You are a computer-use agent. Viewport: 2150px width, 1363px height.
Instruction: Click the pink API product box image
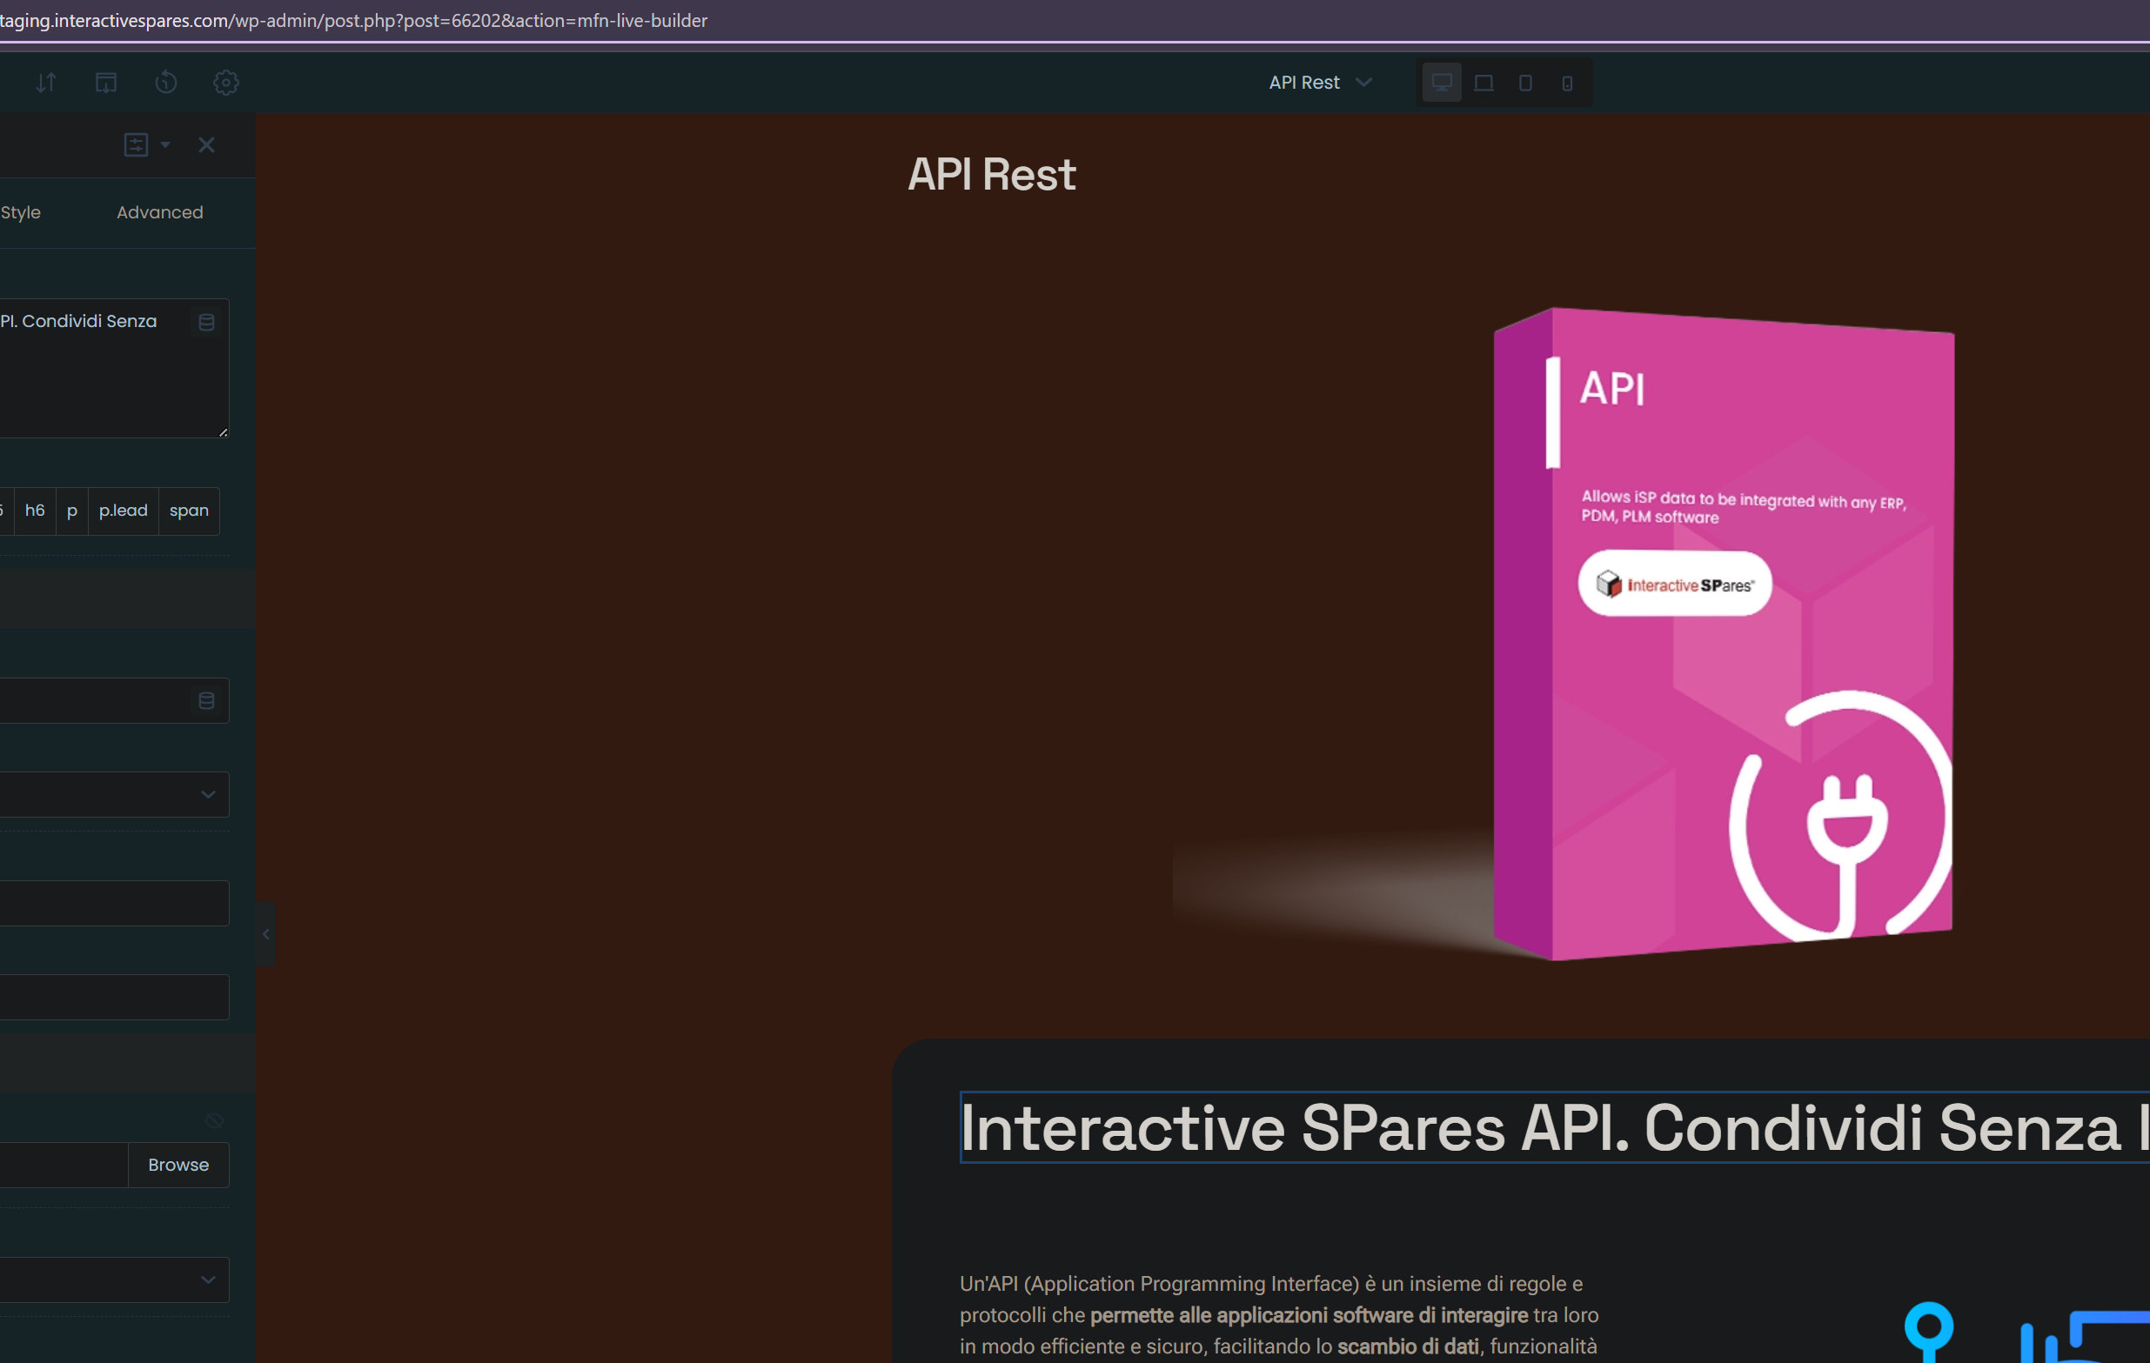click(1723, 634)
